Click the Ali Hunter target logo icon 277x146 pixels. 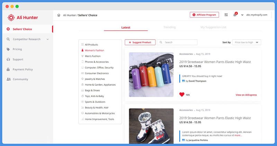11,18
